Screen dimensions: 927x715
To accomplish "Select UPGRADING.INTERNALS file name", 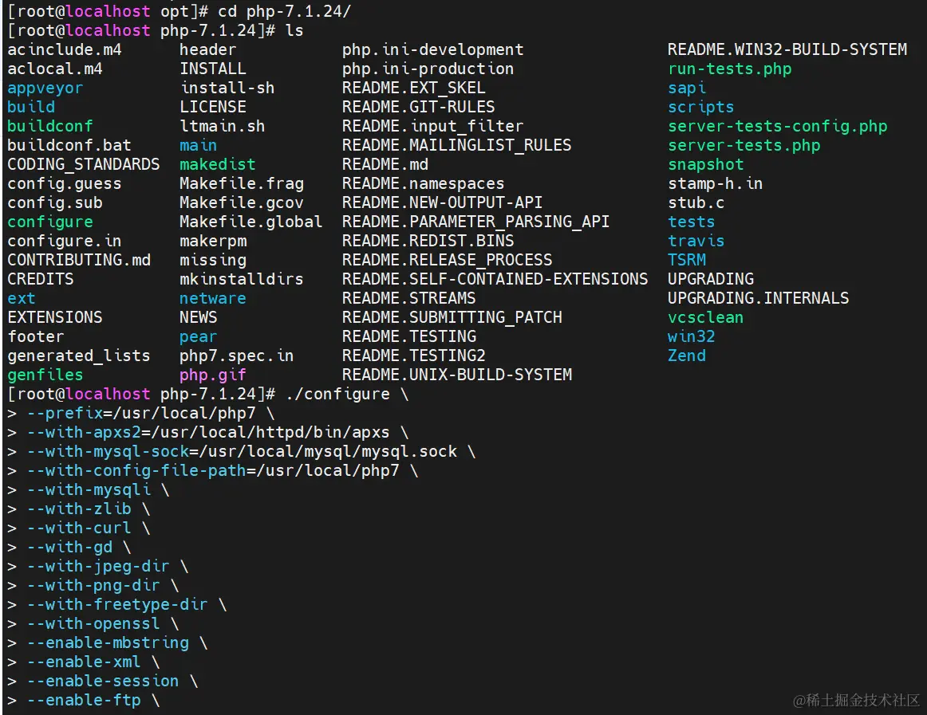I will 759,298.
